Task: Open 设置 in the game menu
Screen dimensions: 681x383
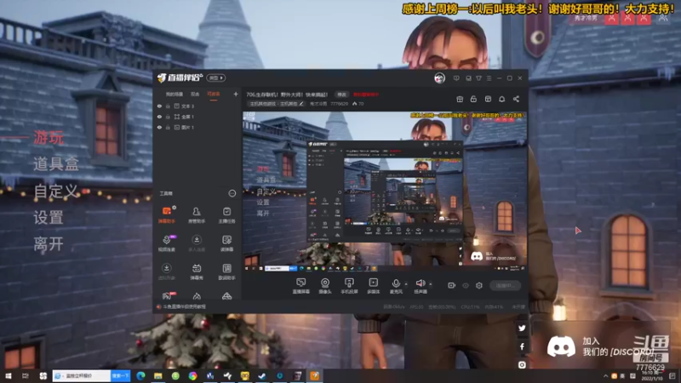Action: (x=49, y=218)
